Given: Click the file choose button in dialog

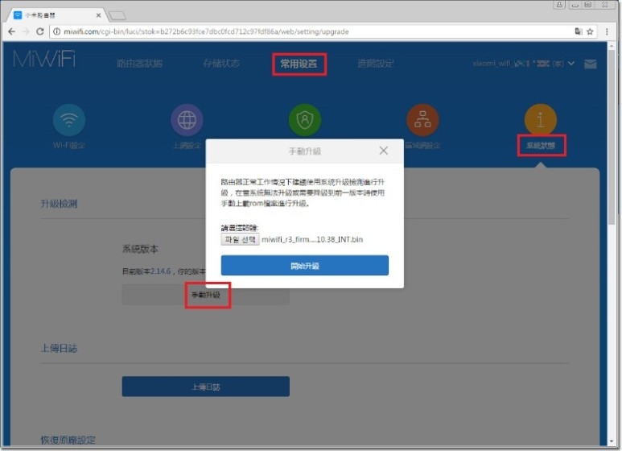Looking at the screenshot, I should (240, 239).
